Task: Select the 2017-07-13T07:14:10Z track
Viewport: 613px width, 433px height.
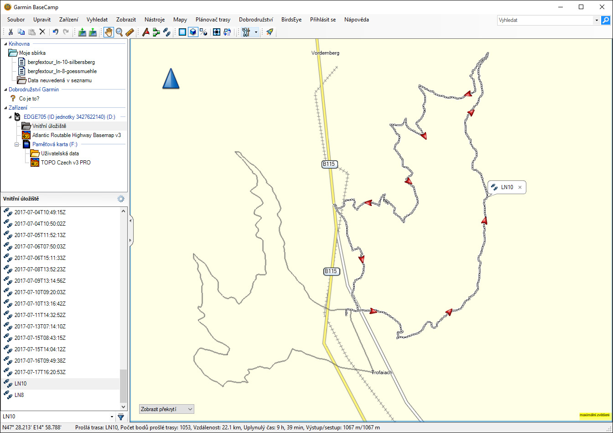Action: pos(40,327)
